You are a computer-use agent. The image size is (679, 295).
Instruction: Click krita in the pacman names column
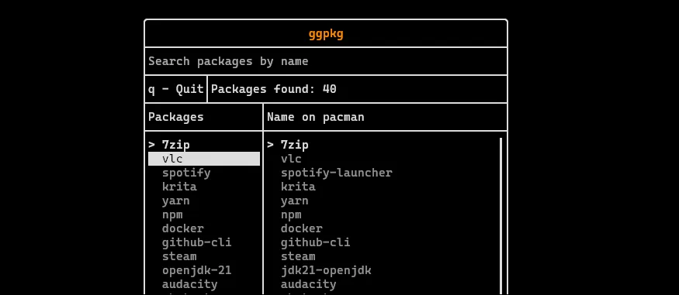[298, 187]
